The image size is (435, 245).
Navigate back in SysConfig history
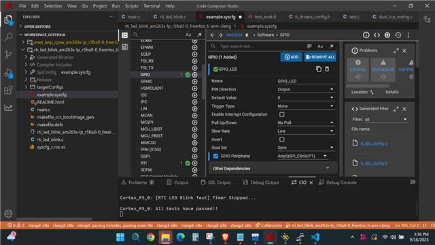pyautogui.click(x=212, y=35)
